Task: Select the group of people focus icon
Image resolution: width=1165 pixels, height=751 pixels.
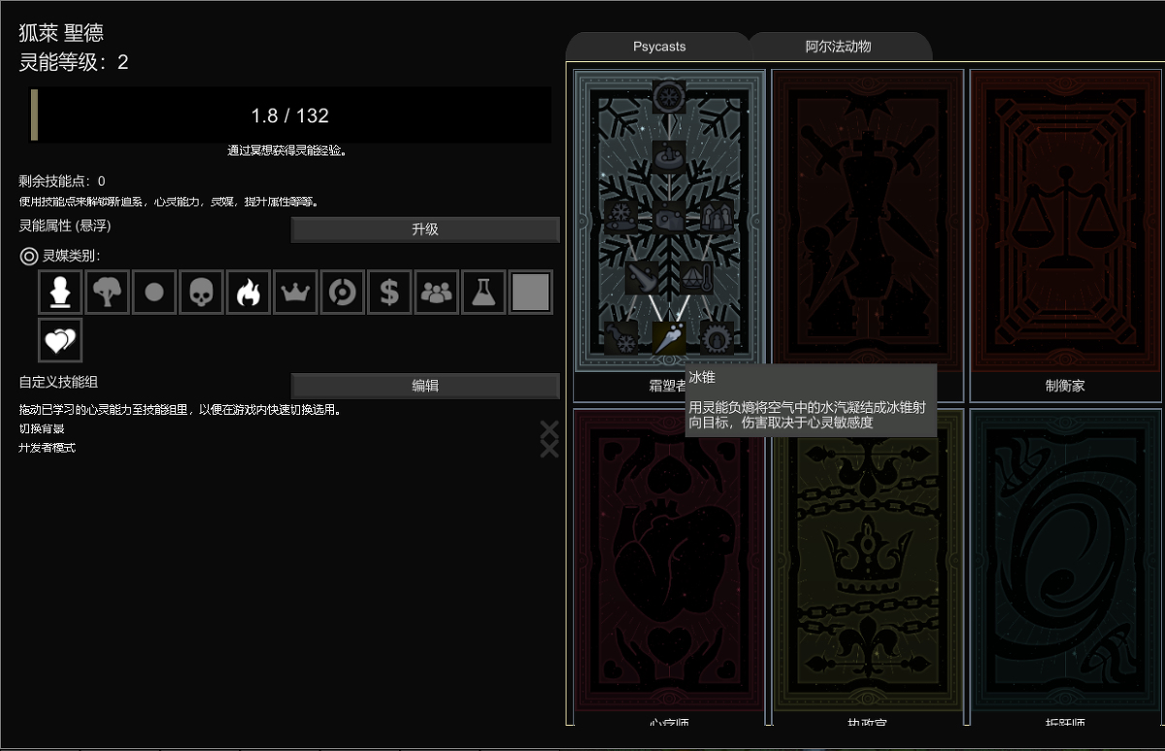Action: [x=437, y=292]
